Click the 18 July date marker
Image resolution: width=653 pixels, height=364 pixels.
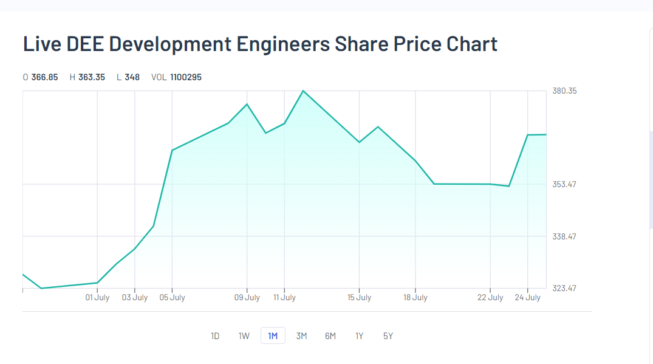(415, 298)
